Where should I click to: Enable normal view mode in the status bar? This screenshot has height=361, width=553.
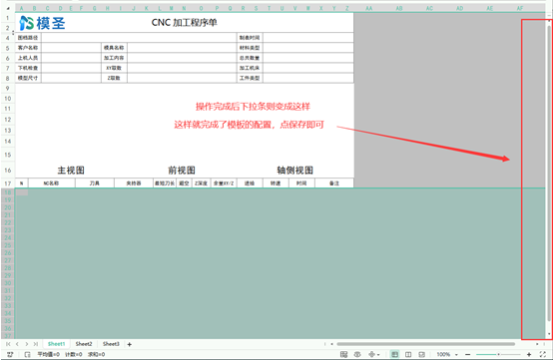[x=394, y=354]
